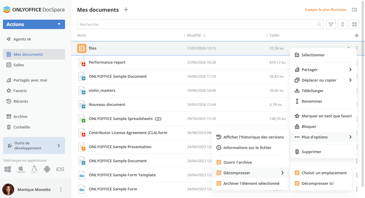Image resolution: width=365 pixels, height=198 pixels.
Task: Download the Android app icon
Action: click(47, 169)
